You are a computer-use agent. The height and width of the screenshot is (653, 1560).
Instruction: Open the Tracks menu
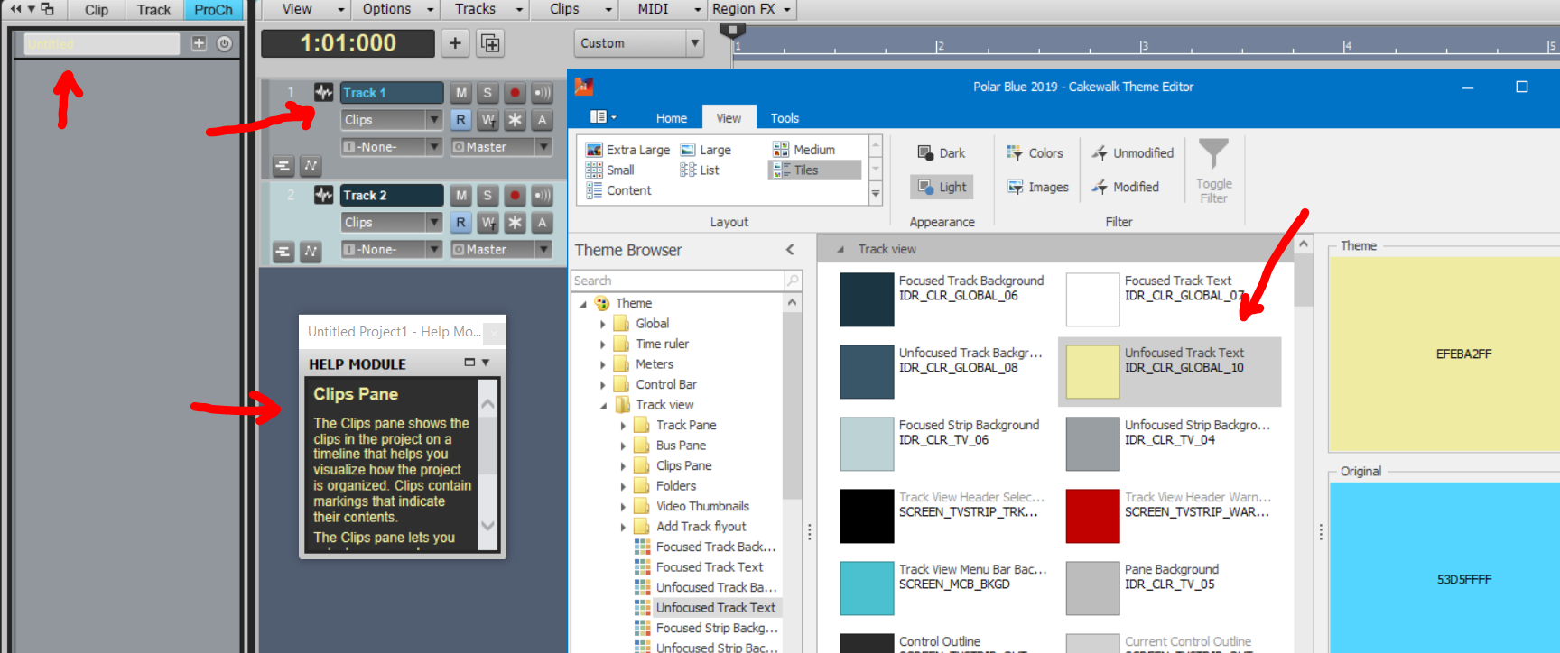(x=487, y=9)
